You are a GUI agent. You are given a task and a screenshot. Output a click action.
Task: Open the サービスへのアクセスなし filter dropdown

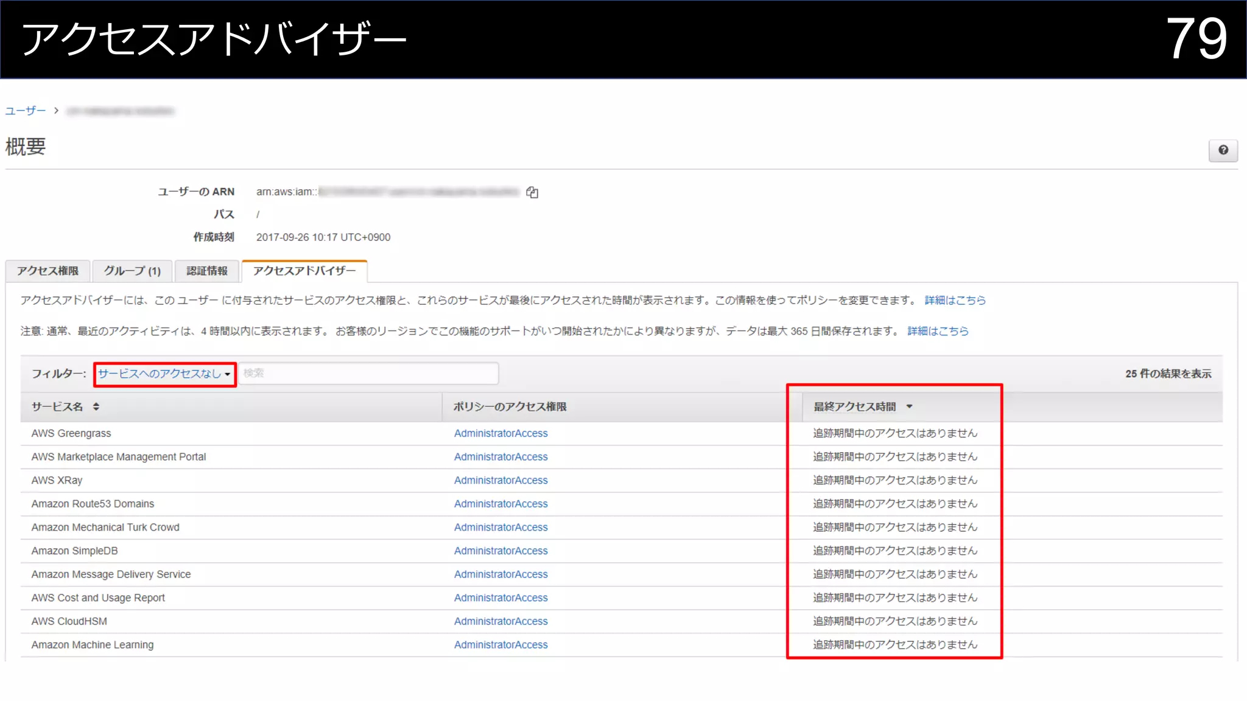coord(164,374)
